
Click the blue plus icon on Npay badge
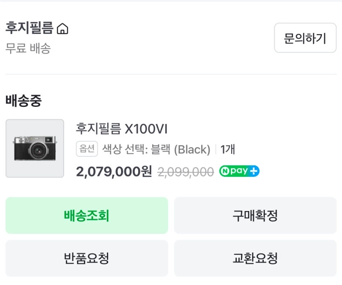pyautogui.click(x=254, y=171)
